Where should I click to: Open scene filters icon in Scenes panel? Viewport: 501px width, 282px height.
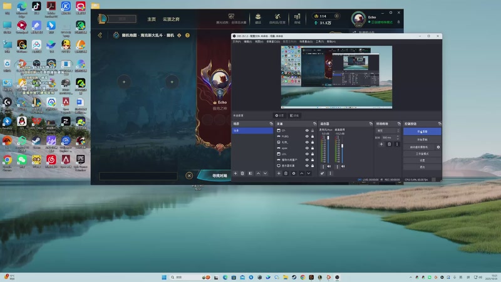tap(250, 174)
